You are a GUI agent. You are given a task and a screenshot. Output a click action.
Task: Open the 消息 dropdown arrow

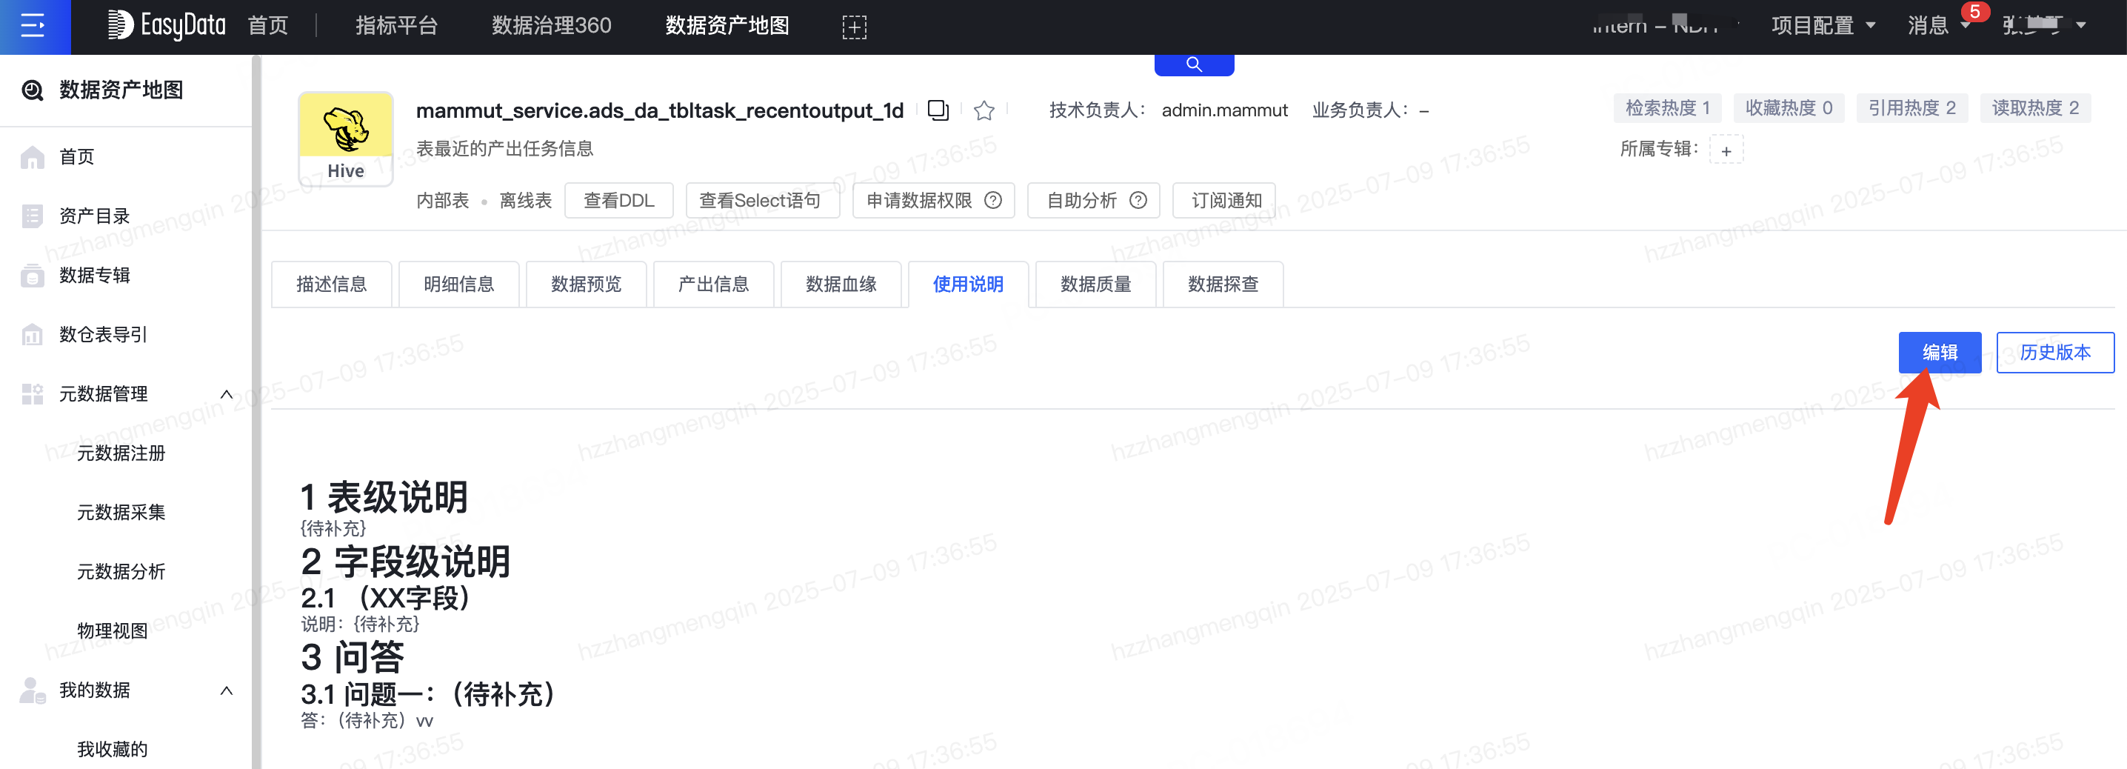click(x=1964, y=26)
